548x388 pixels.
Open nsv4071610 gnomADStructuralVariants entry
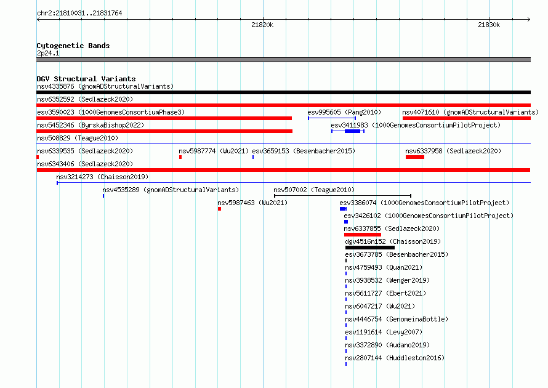[470, 112]
